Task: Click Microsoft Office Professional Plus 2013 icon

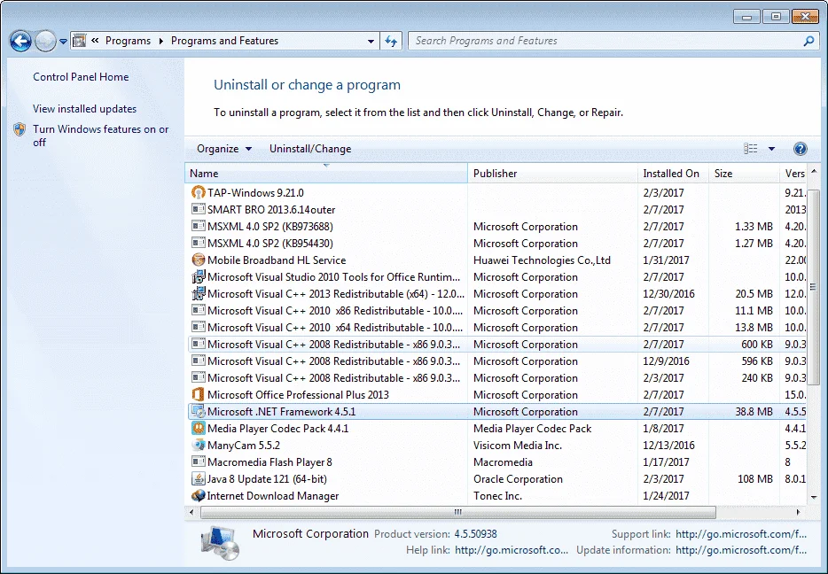Action: click(x=198, y=395)
